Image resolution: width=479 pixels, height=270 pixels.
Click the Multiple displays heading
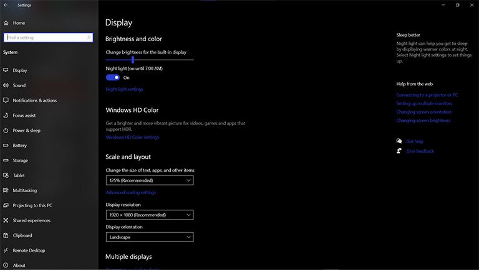(x=128, y=256)
